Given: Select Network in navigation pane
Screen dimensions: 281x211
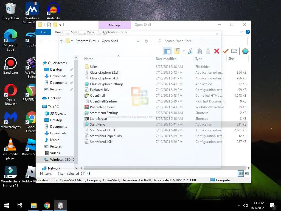Looking at the screenshot, I should pyautogui.click(x=54, y=168).
